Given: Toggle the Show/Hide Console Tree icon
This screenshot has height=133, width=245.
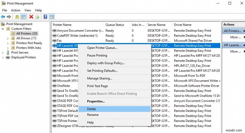Looking at the screenshot, I should pyautogui.click(x=24, y=17).
